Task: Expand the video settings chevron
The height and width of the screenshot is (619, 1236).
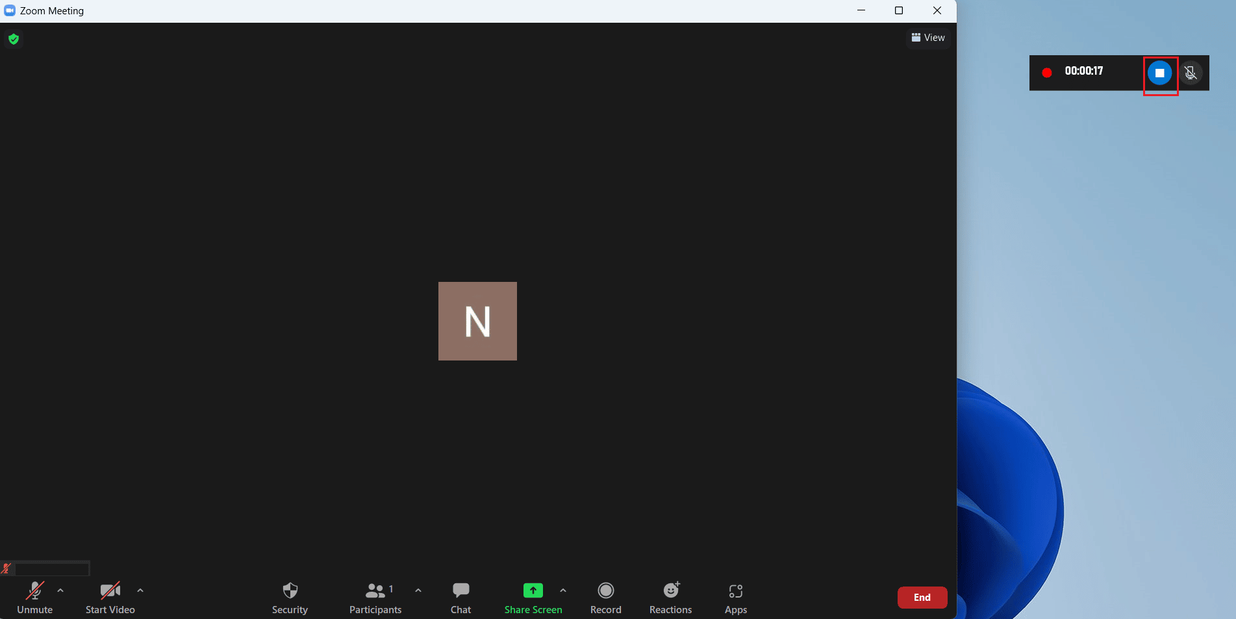Action: pyautogui.click(x=140, y=591)
